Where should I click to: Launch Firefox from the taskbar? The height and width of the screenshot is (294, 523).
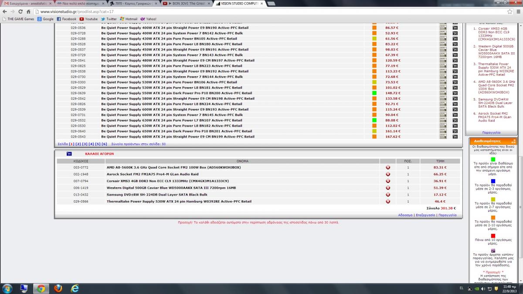pyautogui.click(x=58, y=288)
